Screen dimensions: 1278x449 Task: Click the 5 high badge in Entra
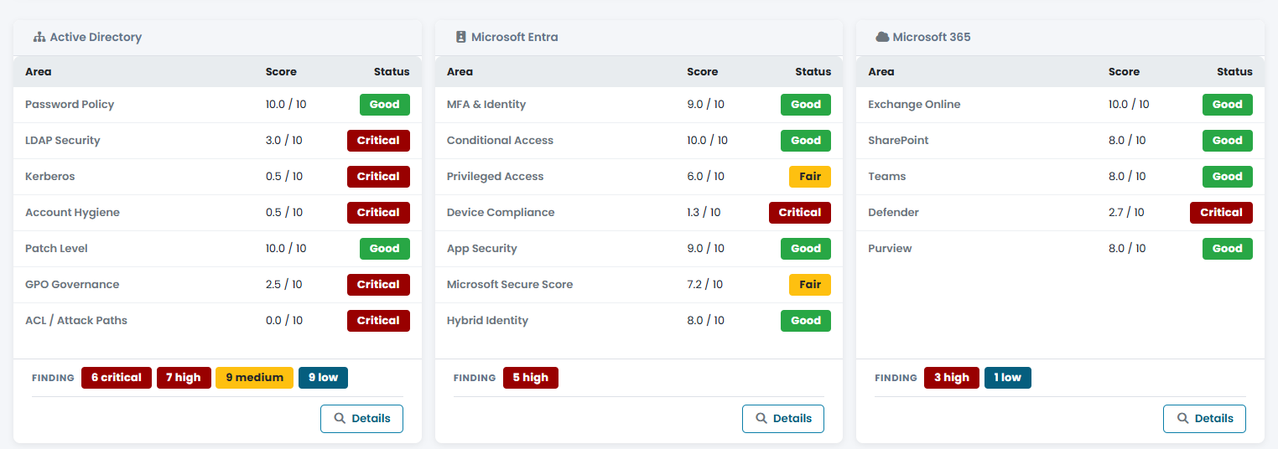pyautogui.click(x=530, y=378)
